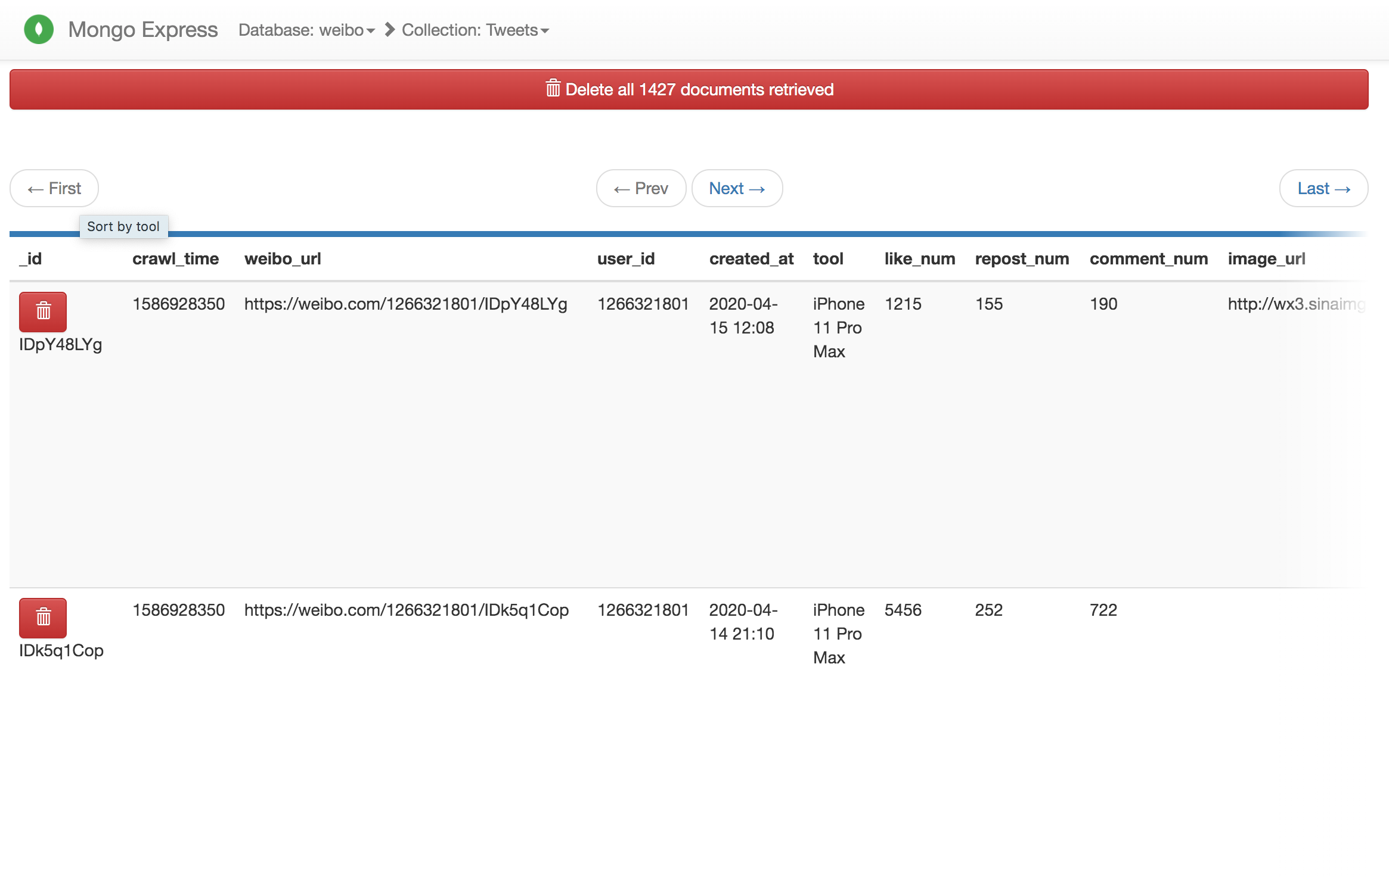Screen dimensions: 1389x879
Task: Click the Mongo Express green leaf logo
Action: (x=39, y=29)
